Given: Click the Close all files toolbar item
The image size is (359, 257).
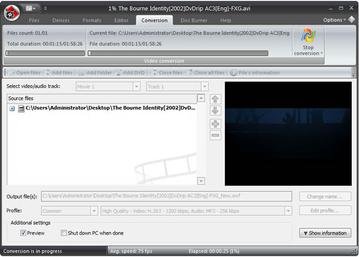Looking at the screenshot, I should coord(206,73).
